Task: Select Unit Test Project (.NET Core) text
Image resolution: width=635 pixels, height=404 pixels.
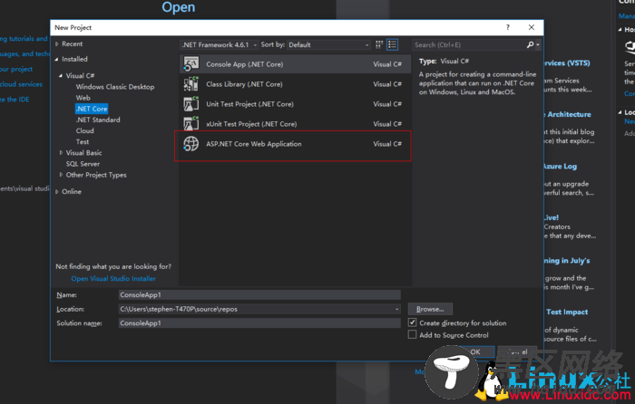Action: point(249,104)
